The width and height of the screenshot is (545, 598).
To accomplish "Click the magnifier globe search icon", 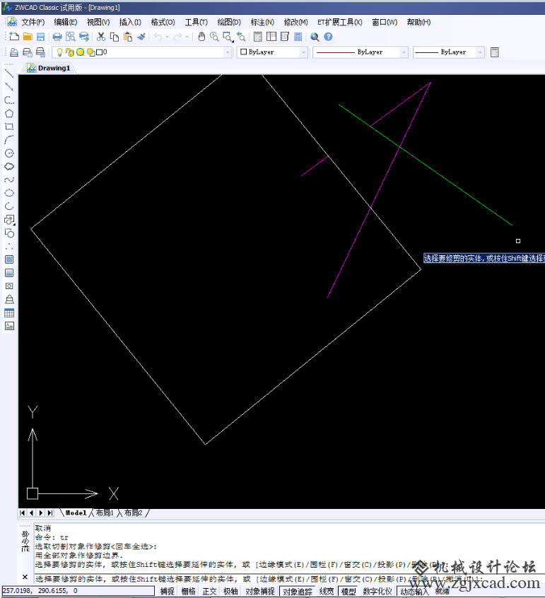I will pyautogui.click(x=315, y=37).
